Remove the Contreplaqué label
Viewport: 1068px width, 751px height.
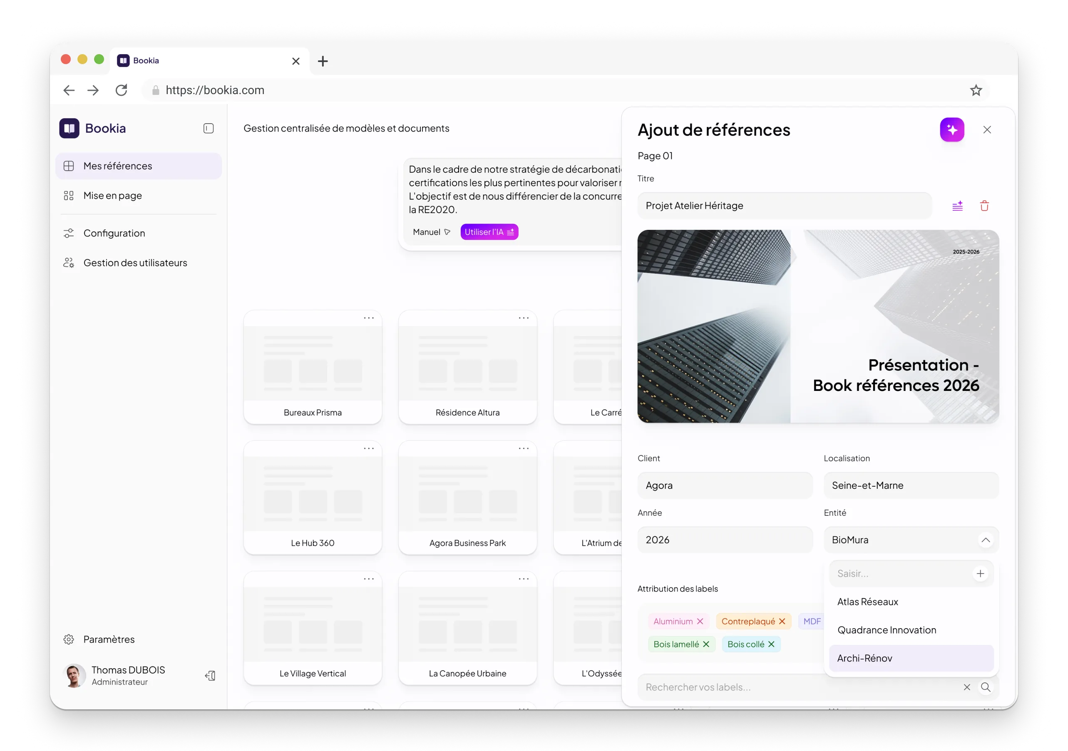click(782, 621)
